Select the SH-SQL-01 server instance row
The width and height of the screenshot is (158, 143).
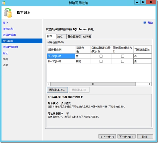click(61, 56)
